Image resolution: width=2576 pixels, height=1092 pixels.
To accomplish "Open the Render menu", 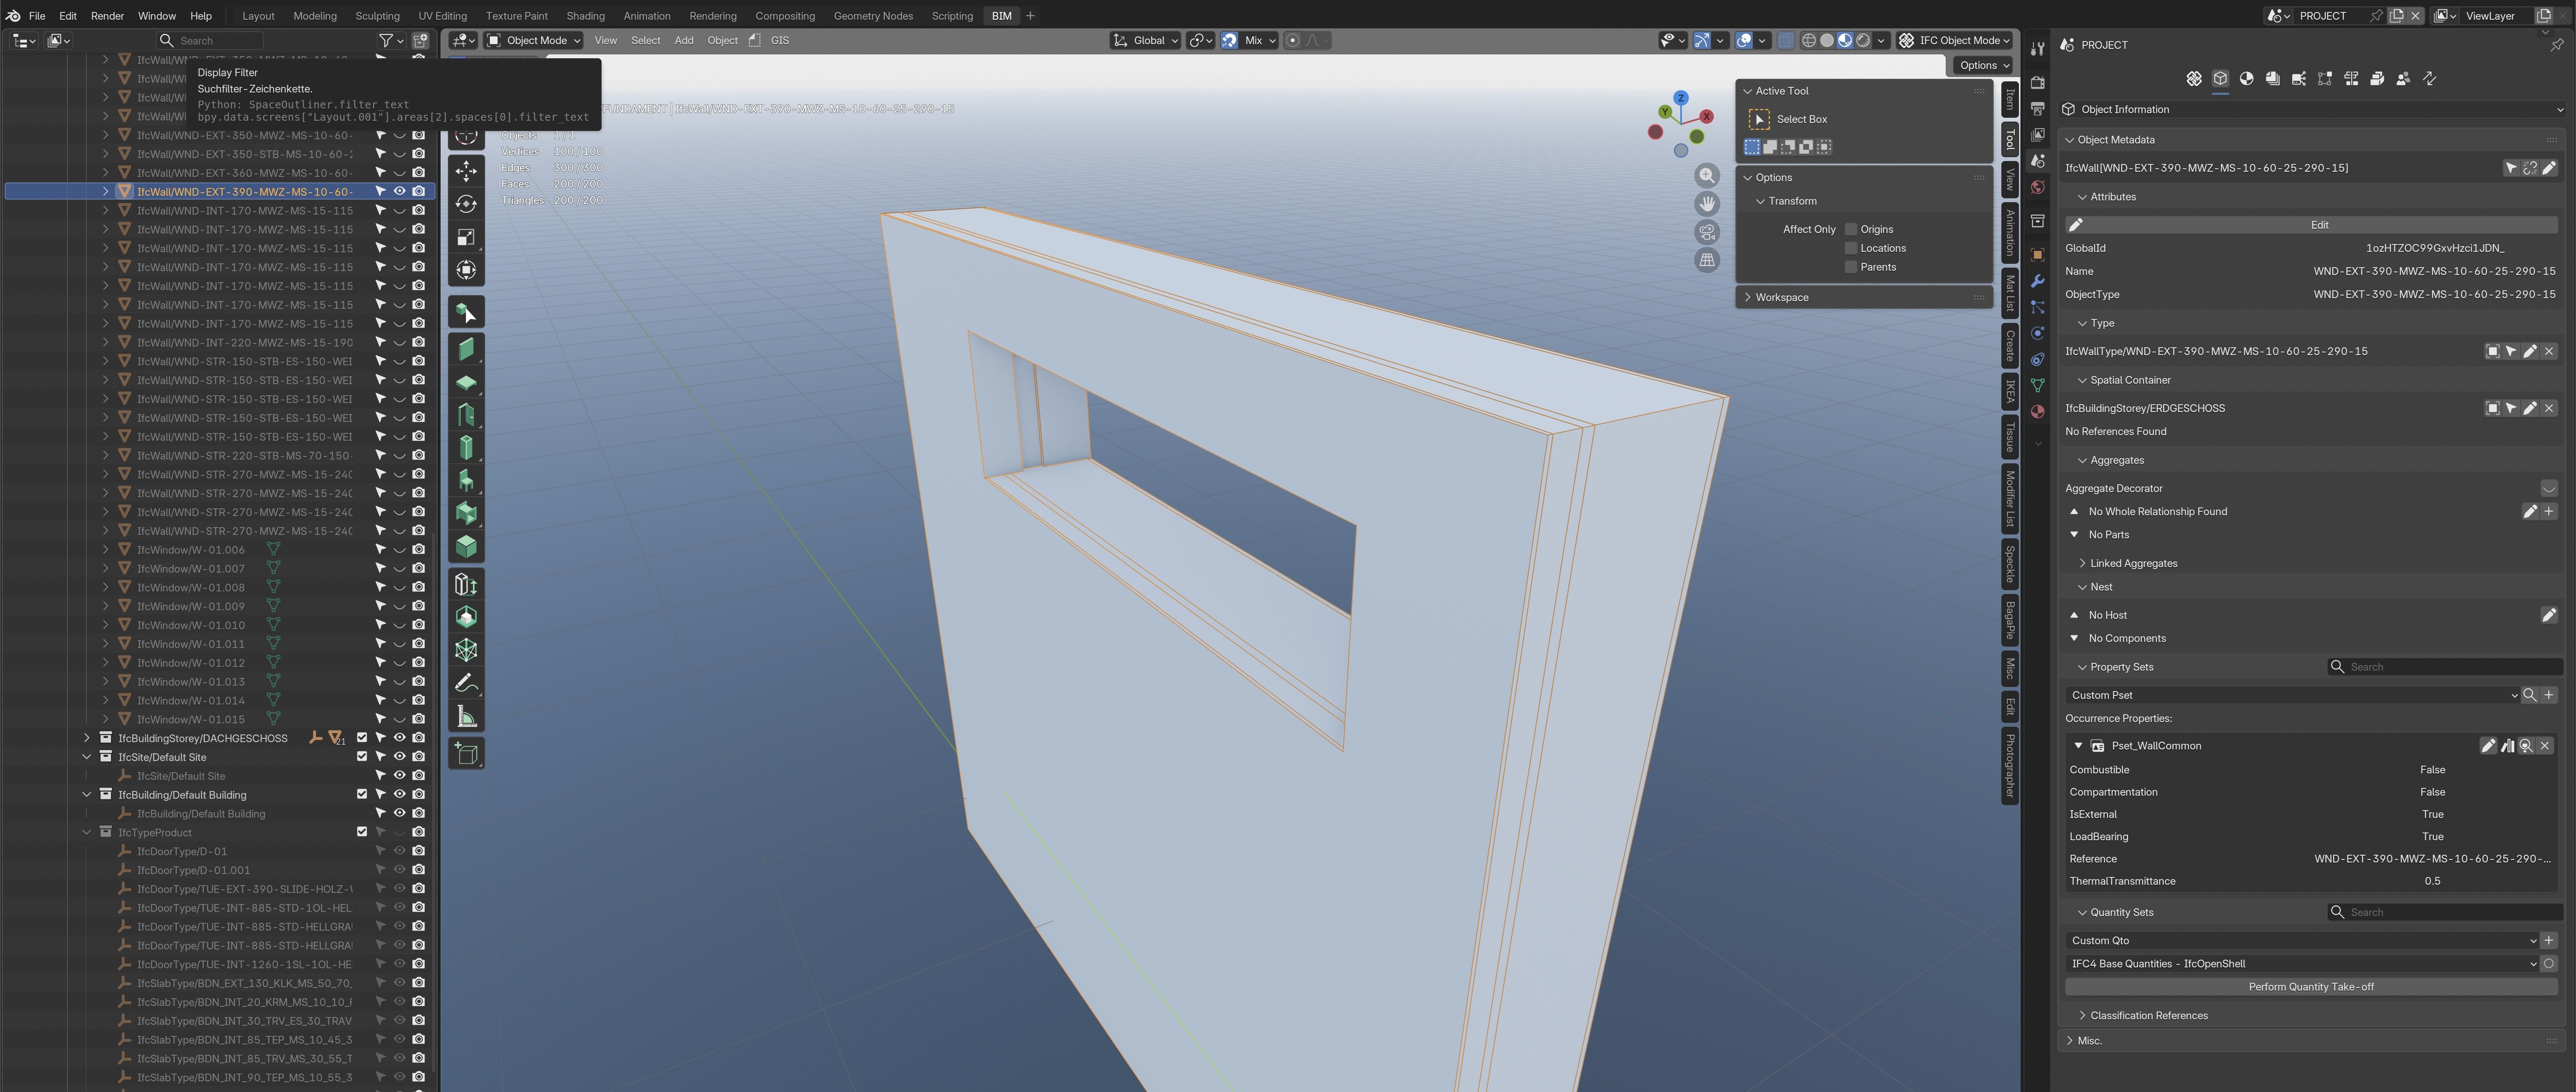I will pos(107,16).
